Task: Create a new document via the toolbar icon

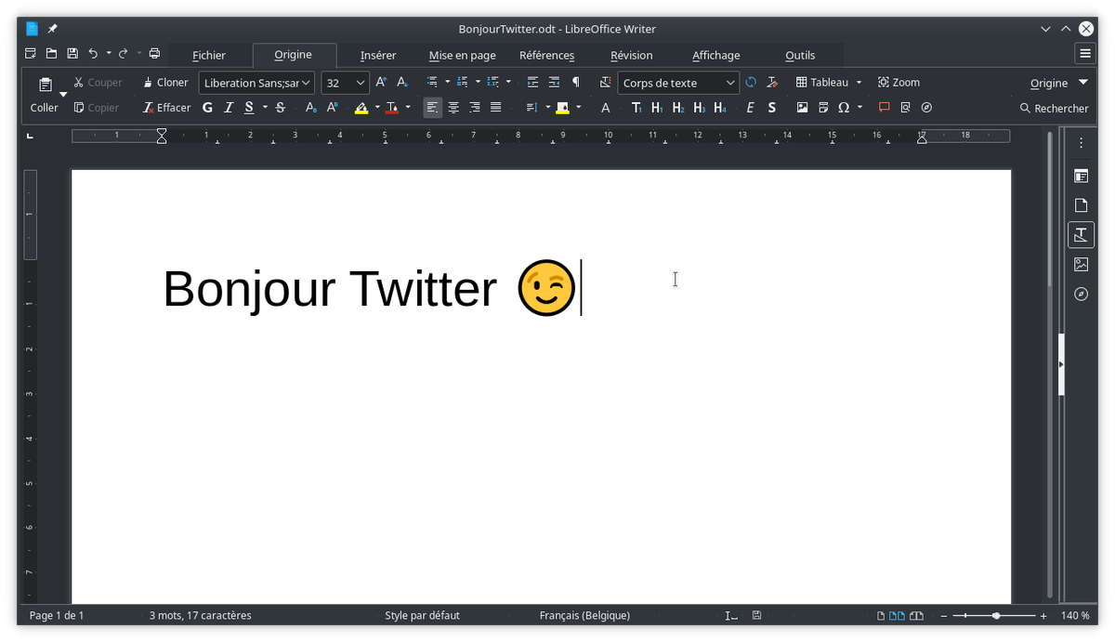Action: pos(32,54)
